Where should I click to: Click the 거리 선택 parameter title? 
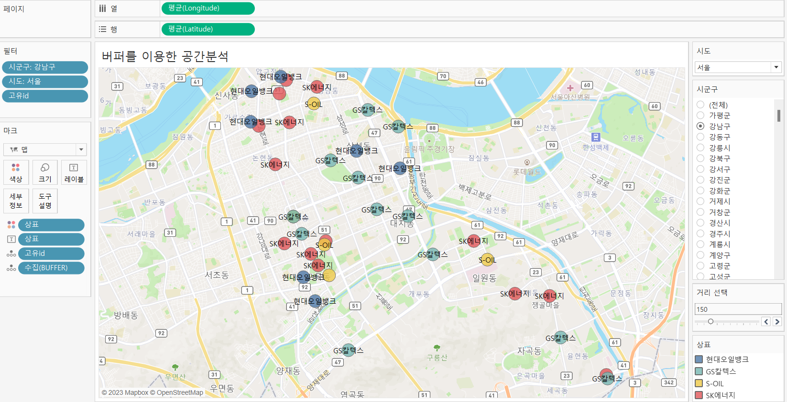point(712,293)
